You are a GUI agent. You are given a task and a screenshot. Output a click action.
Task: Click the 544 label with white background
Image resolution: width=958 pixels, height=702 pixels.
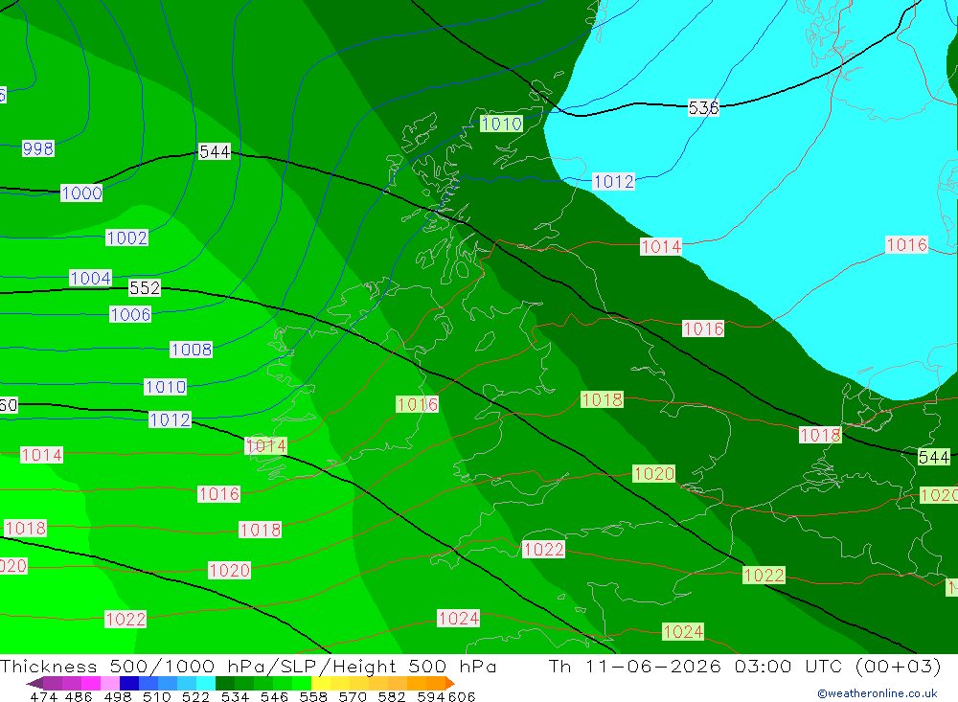point(215,151)
